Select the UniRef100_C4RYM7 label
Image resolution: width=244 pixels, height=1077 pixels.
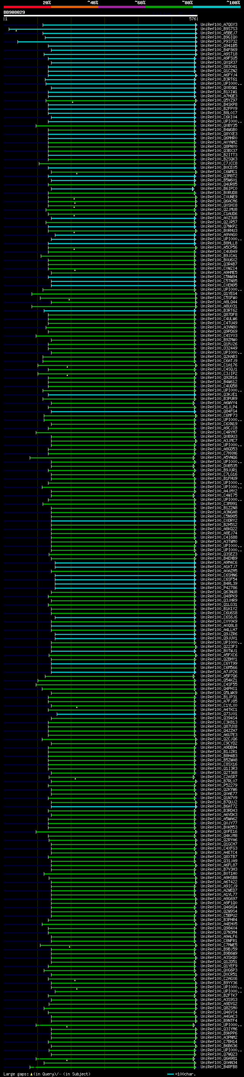pyautogui.click(x=218, y=432)
